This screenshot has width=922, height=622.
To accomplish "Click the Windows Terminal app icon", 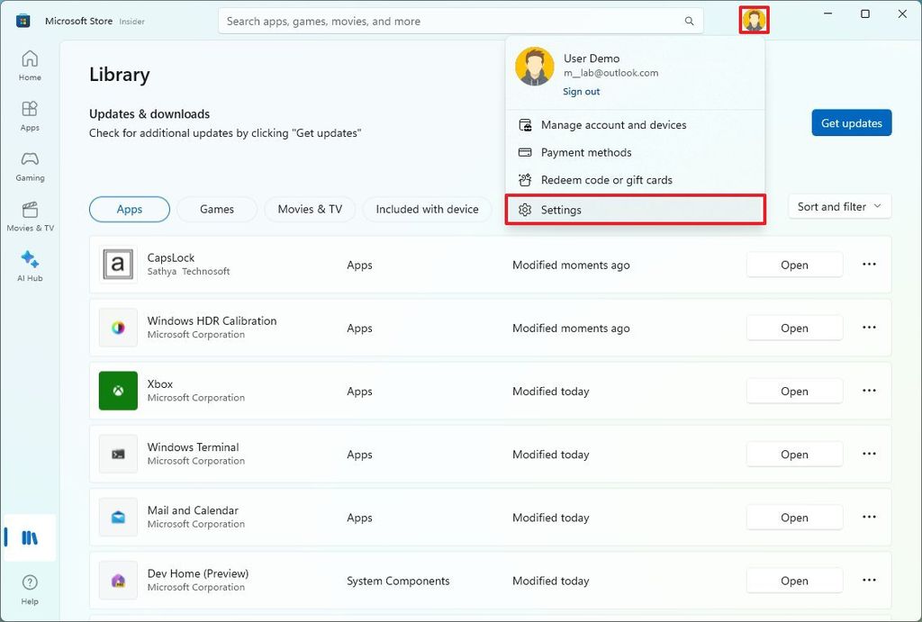I will coord(118,454).
